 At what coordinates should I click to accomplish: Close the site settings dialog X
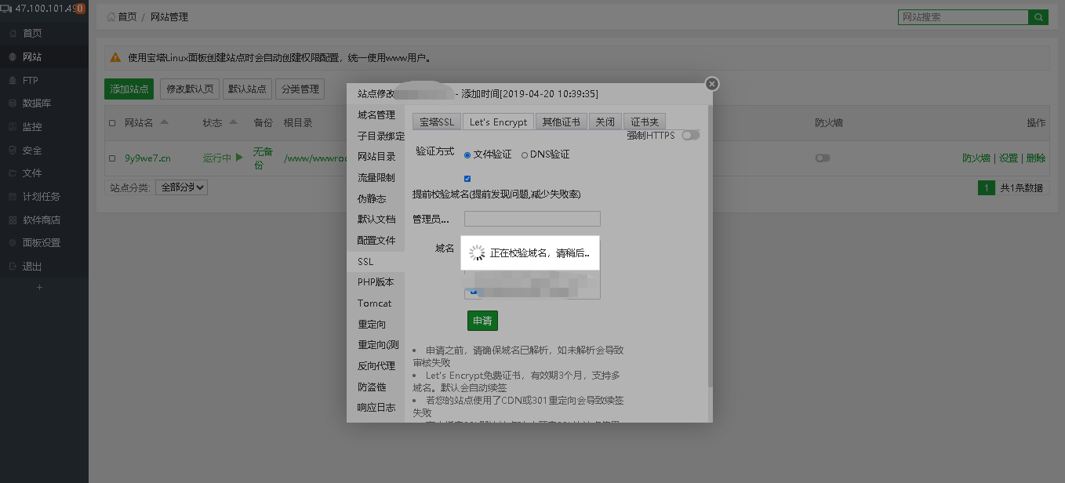point(711,84)
